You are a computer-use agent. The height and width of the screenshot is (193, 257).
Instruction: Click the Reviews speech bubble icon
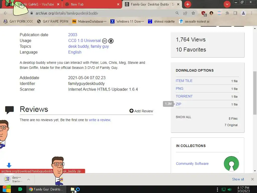point(9,110)
